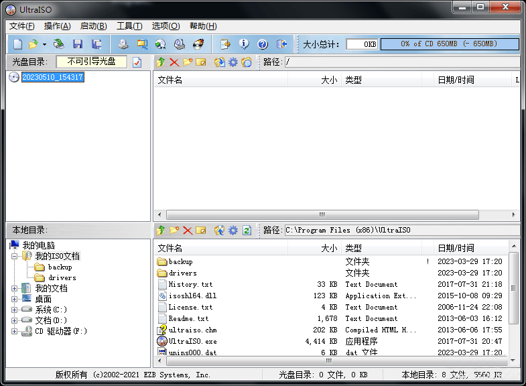Click red X delete in local pane toolbar

[x=188, y=231]
